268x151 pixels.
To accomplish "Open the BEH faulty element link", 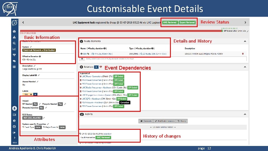I will [85, 54].
